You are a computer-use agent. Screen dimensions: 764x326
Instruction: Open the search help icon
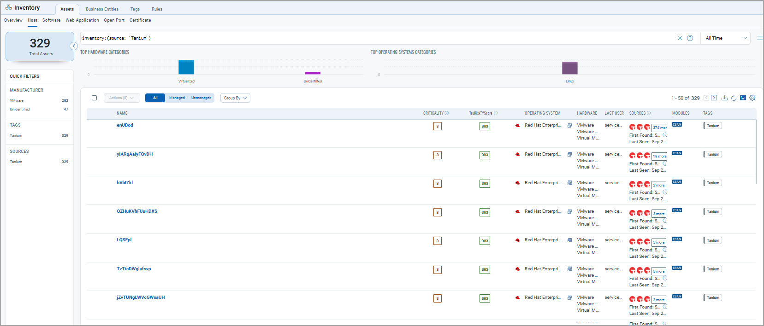(x=690, y=38)
